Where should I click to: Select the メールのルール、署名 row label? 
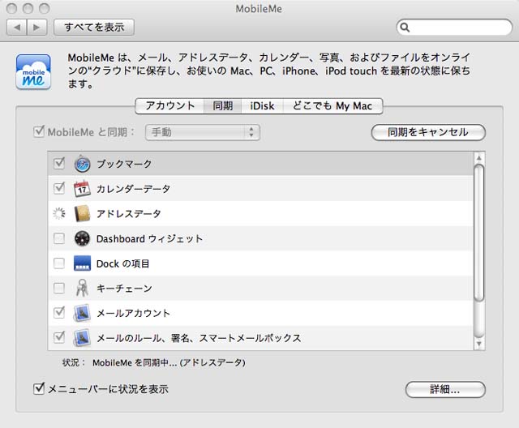tap(199, 338)
